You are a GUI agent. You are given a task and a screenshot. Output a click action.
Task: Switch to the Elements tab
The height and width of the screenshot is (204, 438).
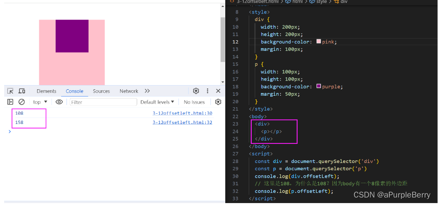[46, 91]
